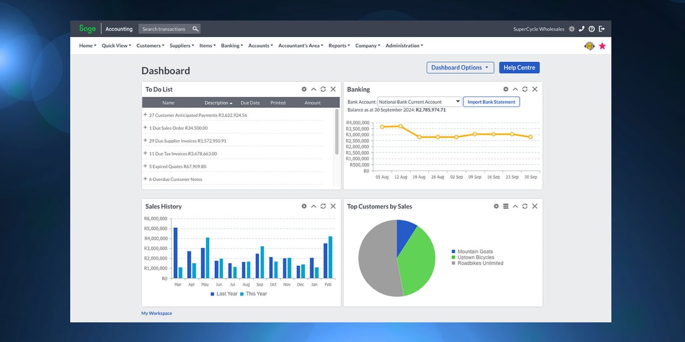Refresh the Banking widget
This screenshot has width=685, height=342.
coord(525,89)
